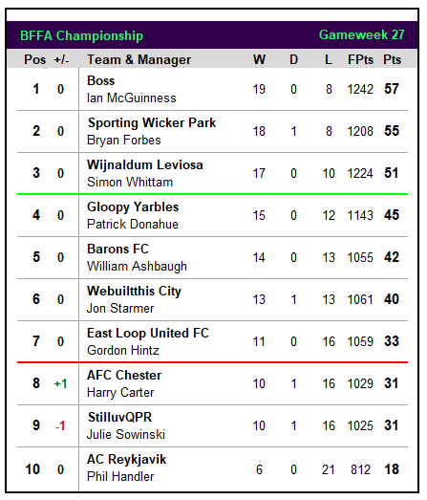Click the Wijnaldum Leviosa team name
The height and width of the screenshot is (500, 427).
point(145,164)
